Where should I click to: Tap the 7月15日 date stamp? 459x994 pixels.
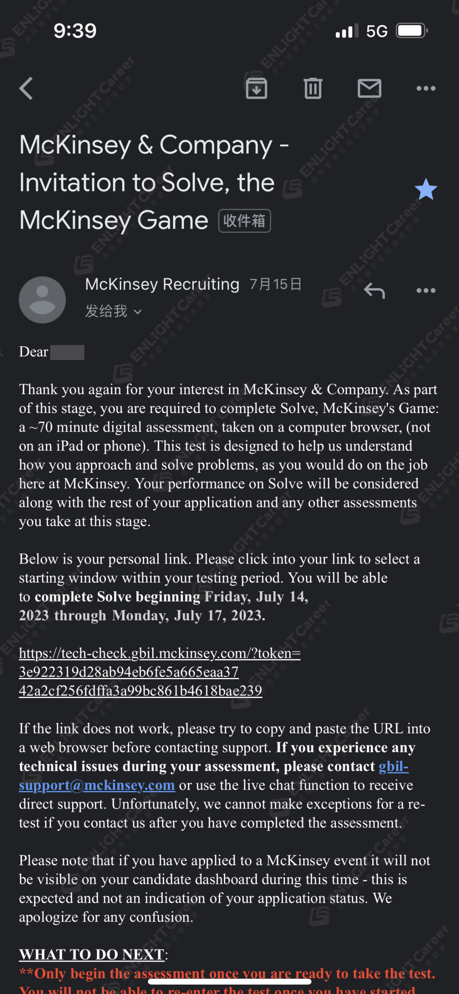coord(275,284)
